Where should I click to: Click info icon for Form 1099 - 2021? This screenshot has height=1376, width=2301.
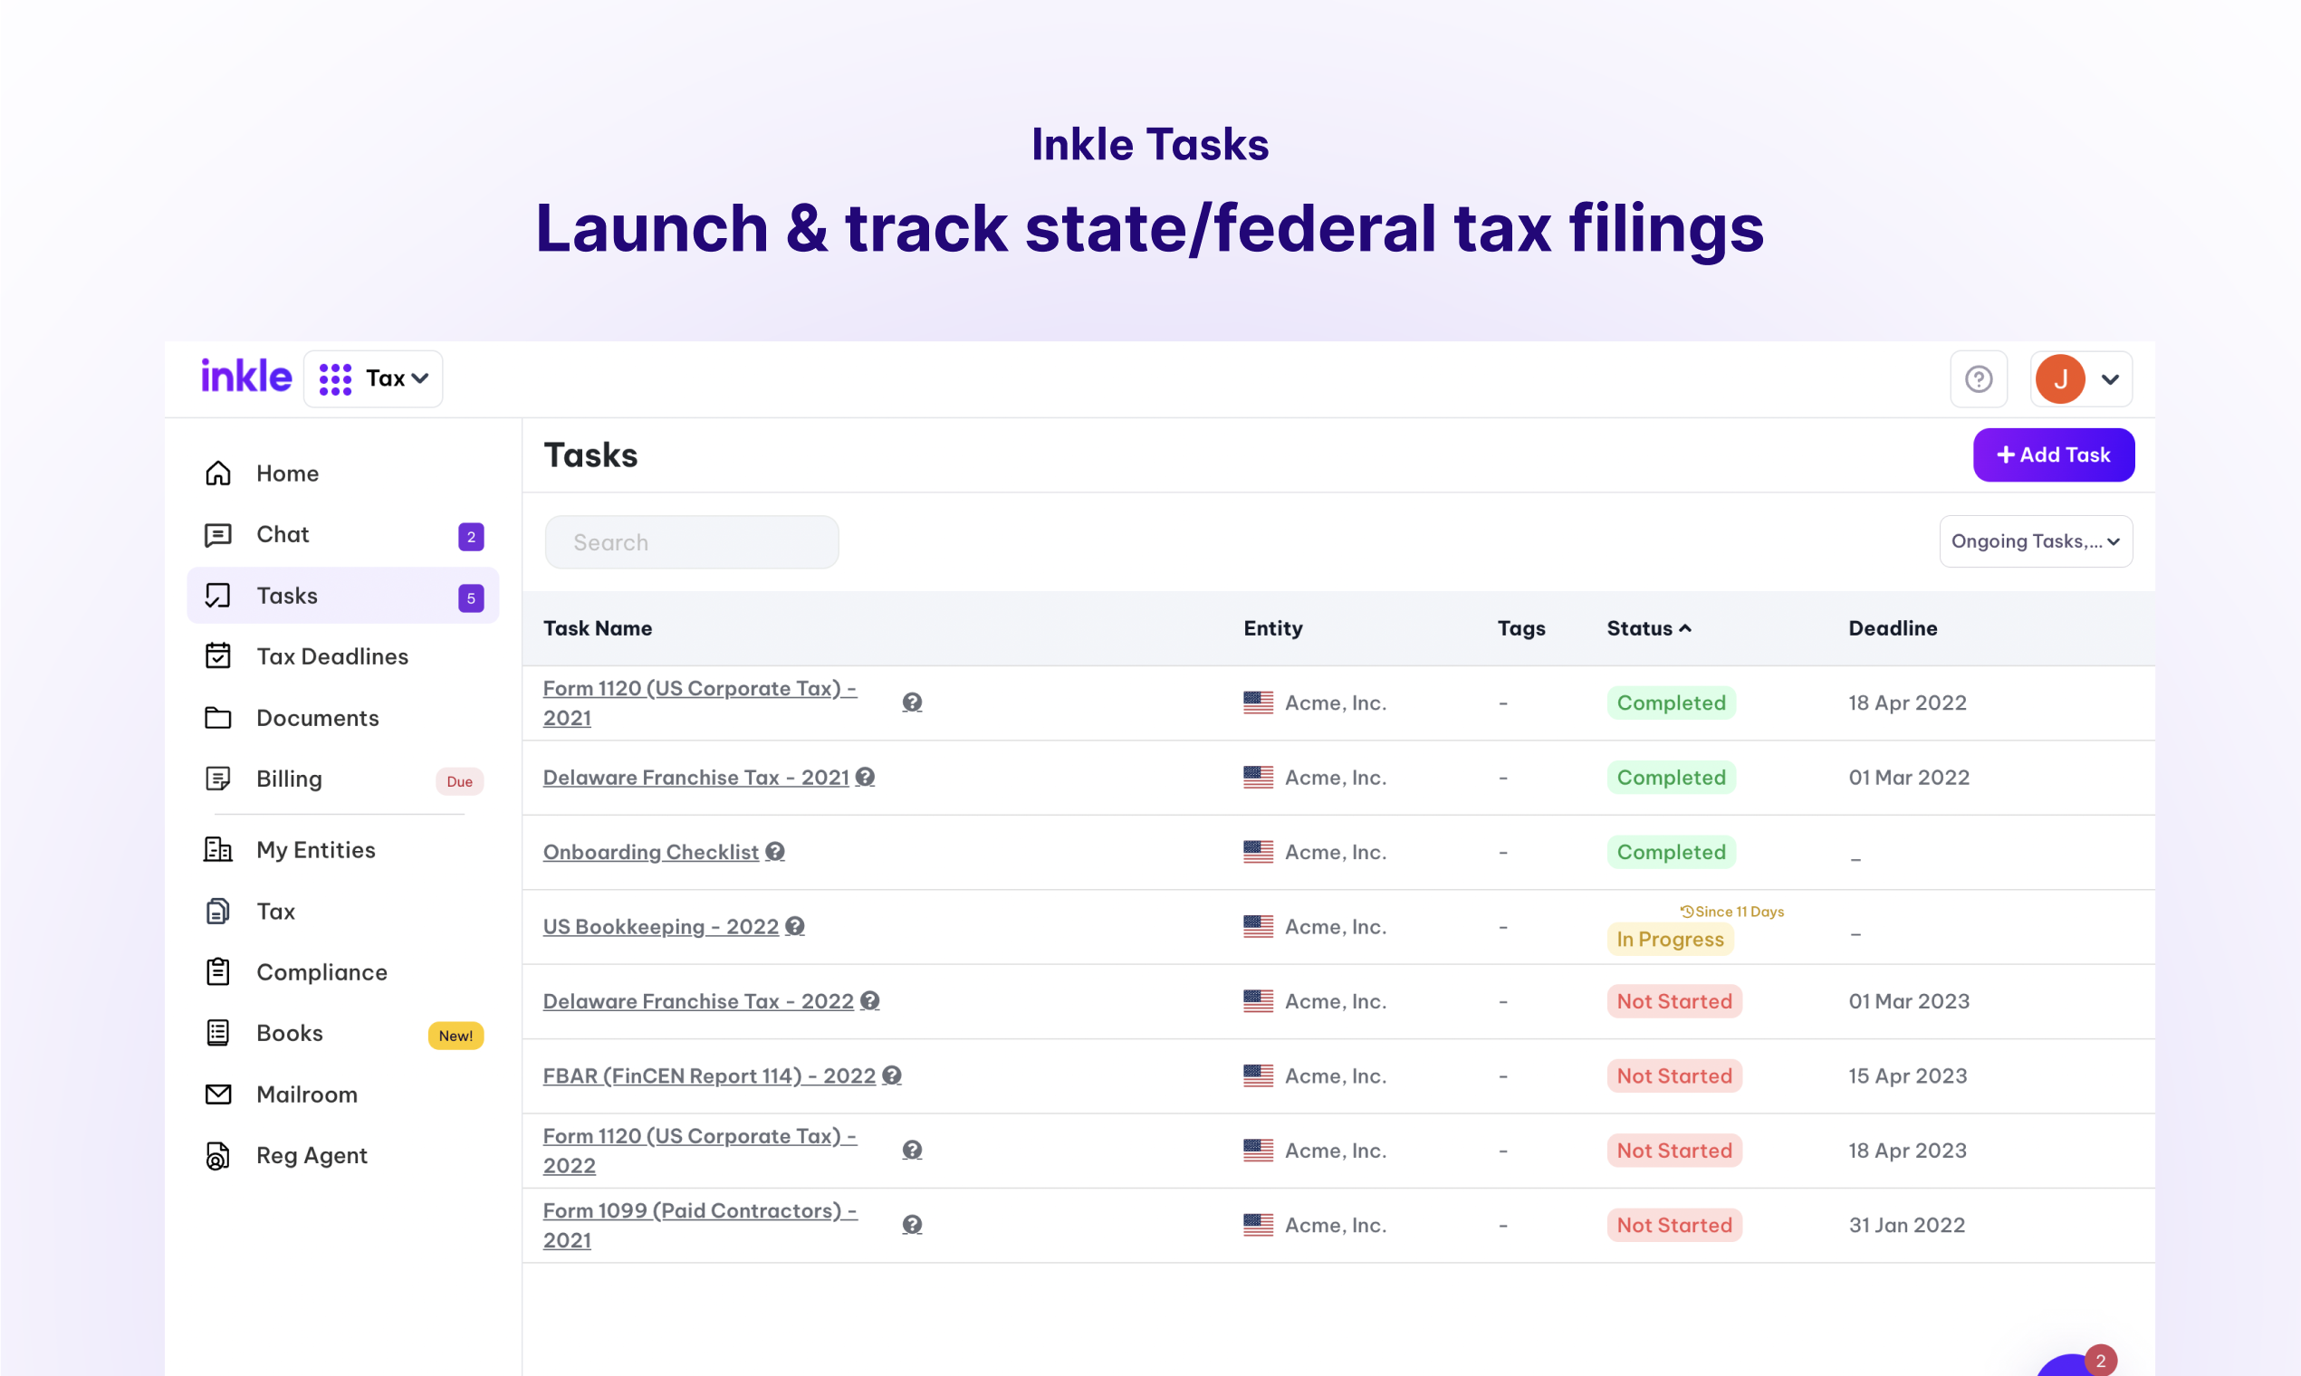point(912,1225)
